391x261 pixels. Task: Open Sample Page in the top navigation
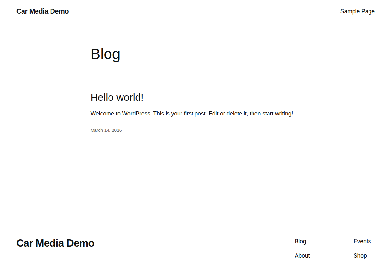pyautogui.click(x=357, y=11)
